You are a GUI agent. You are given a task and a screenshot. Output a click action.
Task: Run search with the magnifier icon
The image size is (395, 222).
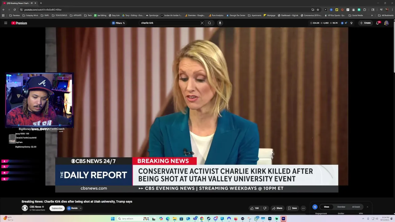(210, 23)
